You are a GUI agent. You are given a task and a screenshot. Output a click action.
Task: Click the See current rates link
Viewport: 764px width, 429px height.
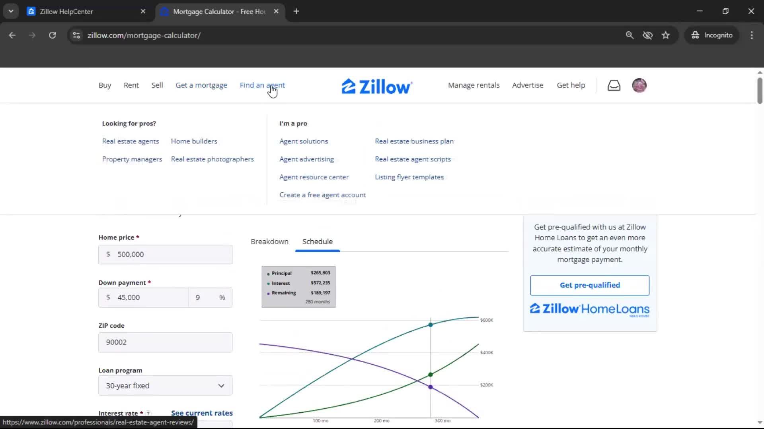coord(202,413)
